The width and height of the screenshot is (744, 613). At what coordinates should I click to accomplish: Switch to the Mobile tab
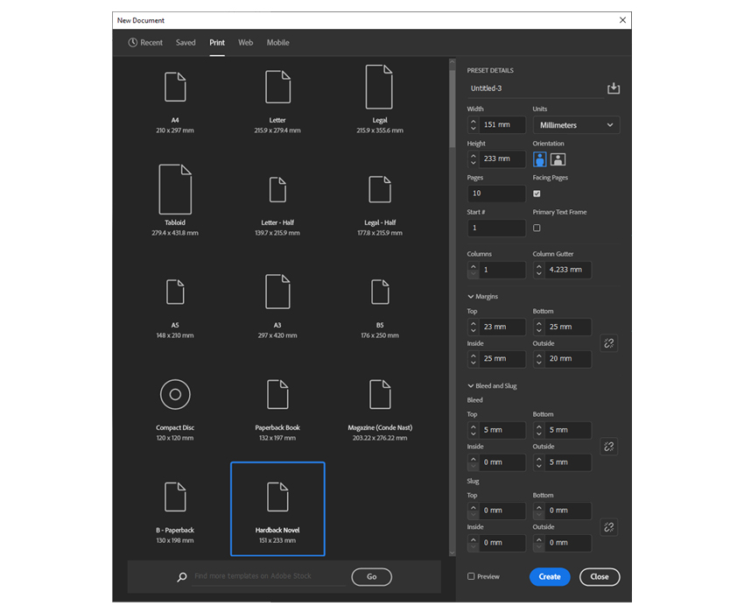(x=277, y=42)
